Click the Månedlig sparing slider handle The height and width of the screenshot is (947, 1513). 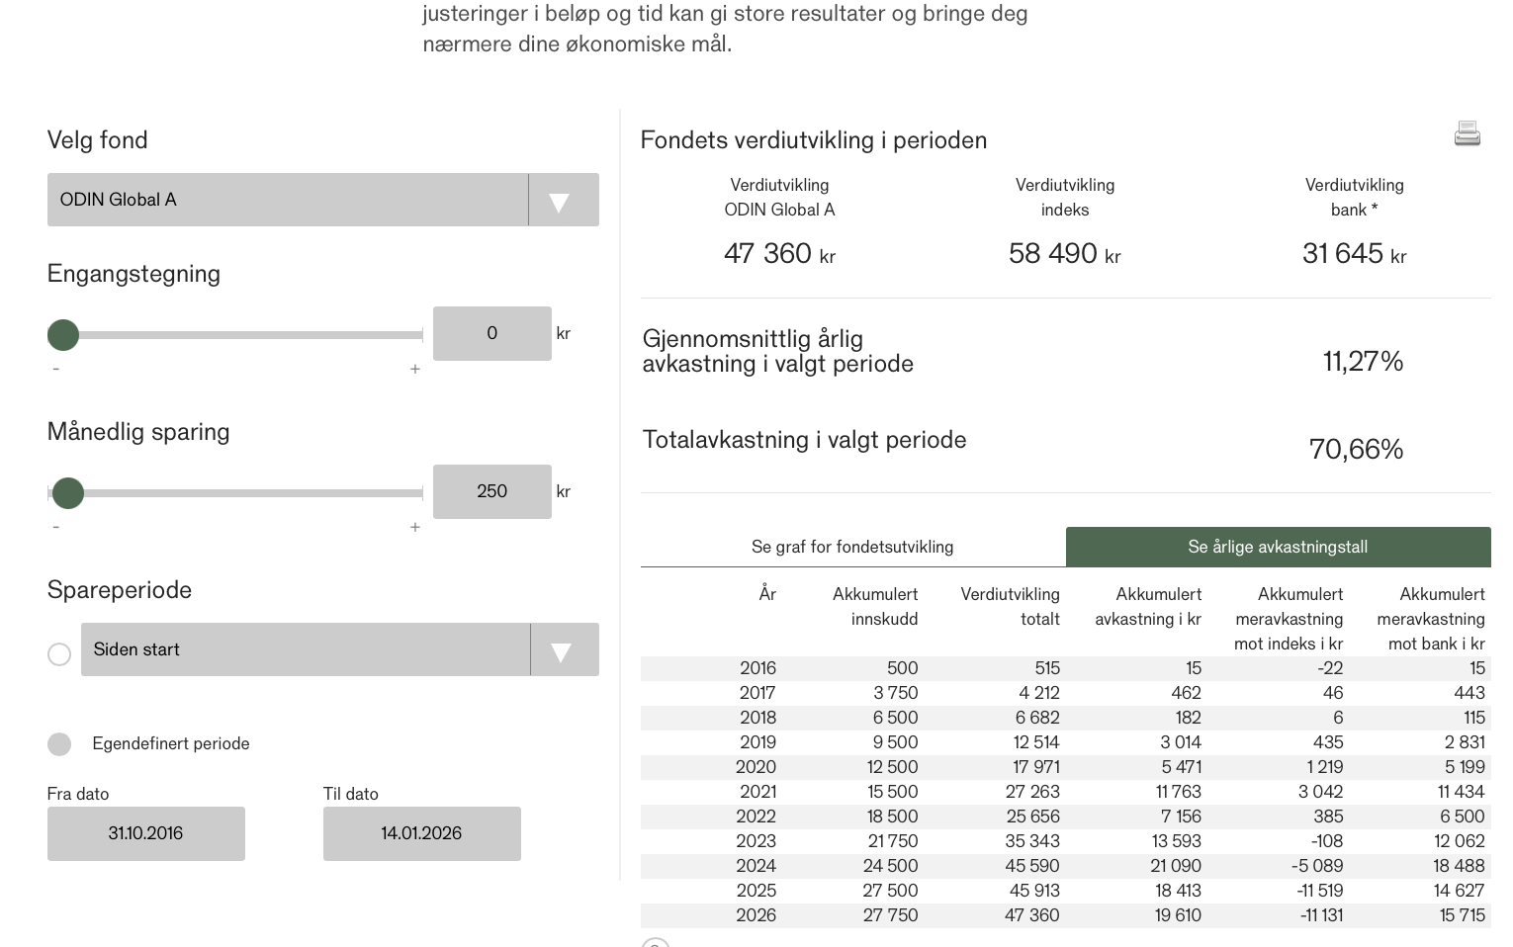[68, 492]
